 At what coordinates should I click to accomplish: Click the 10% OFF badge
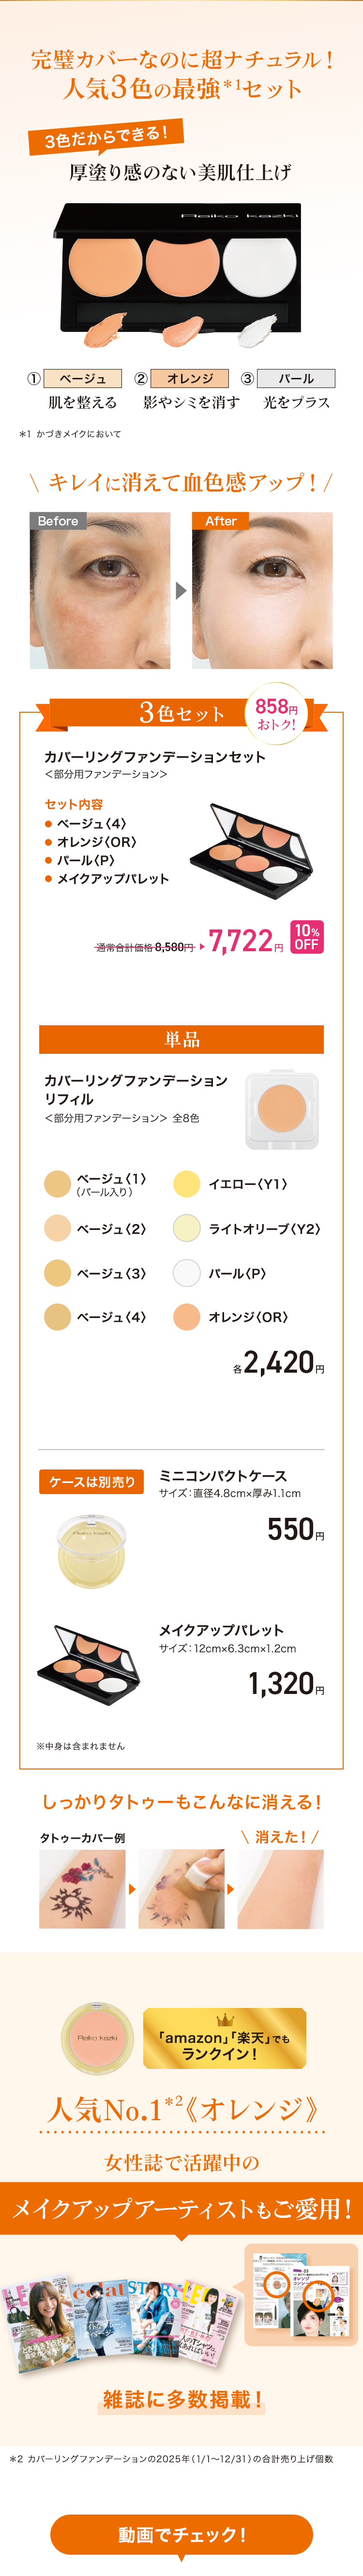pyautogui.click(x=307, y=937)
